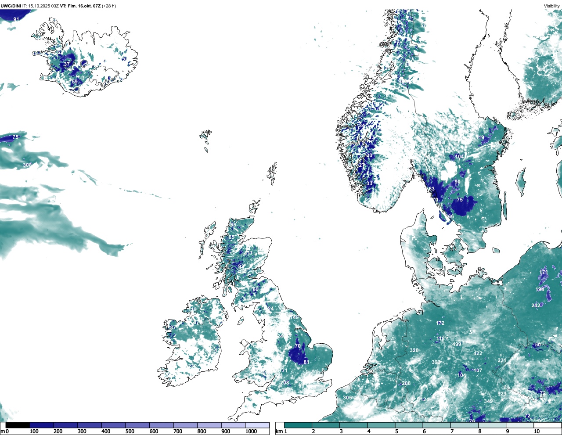This screenshot has width=562, height=435.
Task: Select the init time '15.10.2025 03Z'
Action: click(43, 6)
